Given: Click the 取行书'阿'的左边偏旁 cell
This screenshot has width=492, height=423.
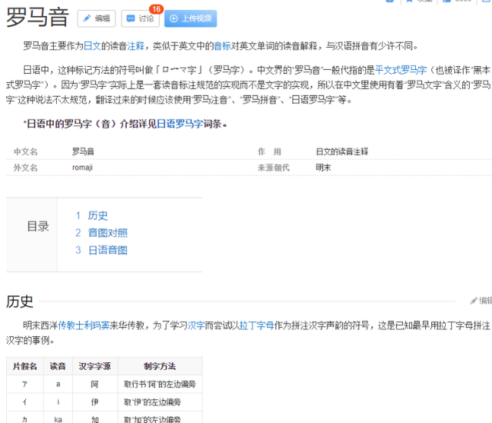Looking at the screenshot, I should click(x=160, y=384).
